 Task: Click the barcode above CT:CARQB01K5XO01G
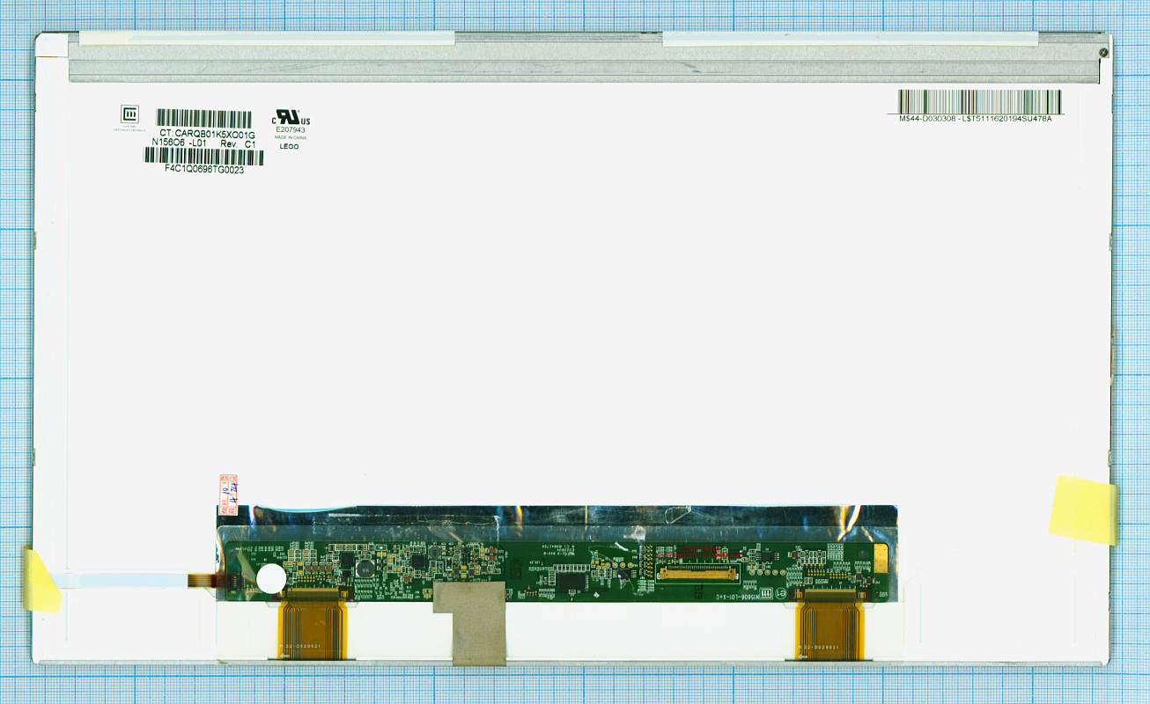click(x=203, y=119)
